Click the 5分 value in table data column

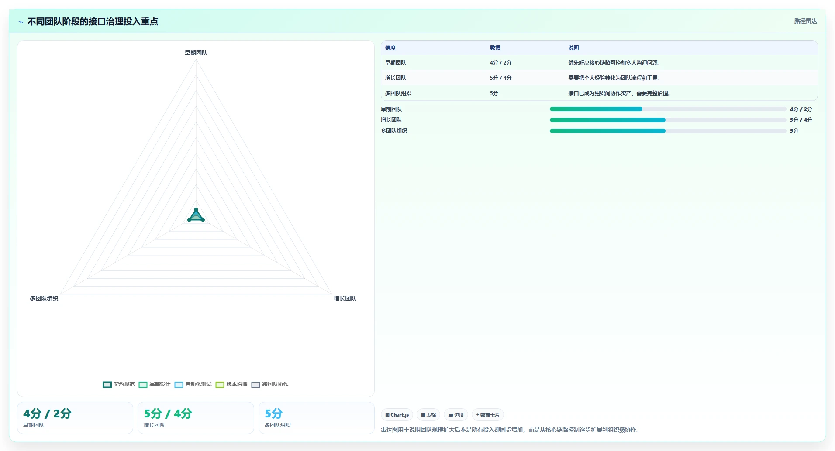(494, 93)
